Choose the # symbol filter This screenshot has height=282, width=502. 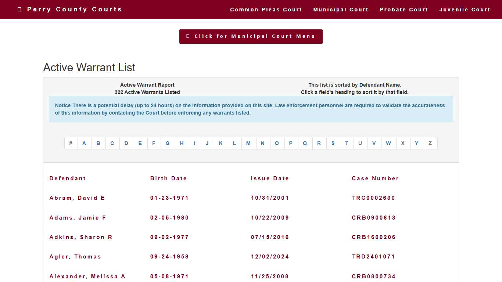pyautogui.click(x=71, y=143)
